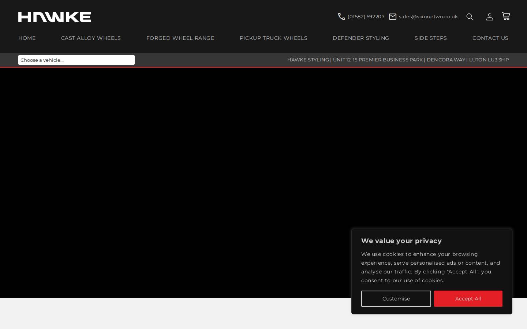Viewport: 527px width, 329px height.
Task: Click the phone icon beside the number
Action: [341, 16]
